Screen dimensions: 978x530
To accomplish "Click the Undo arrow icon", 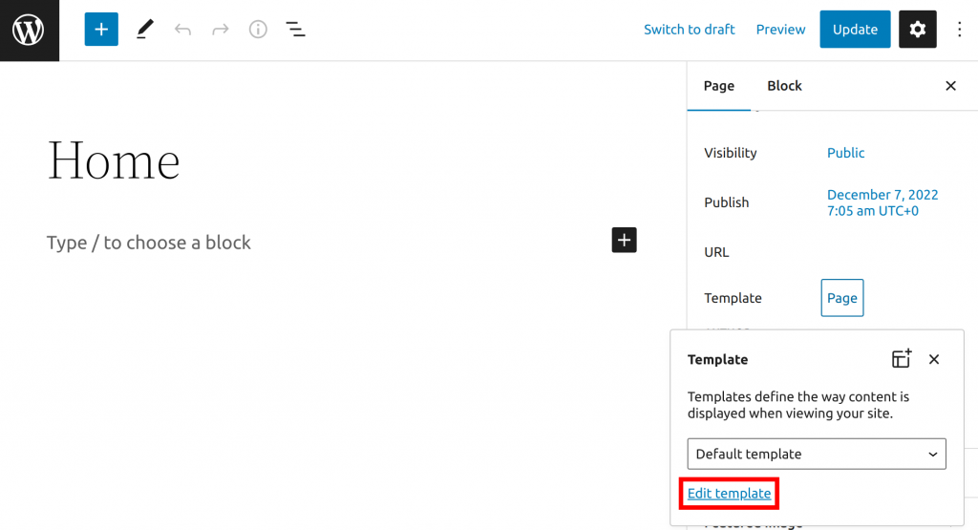I will (x=182, y=30).
